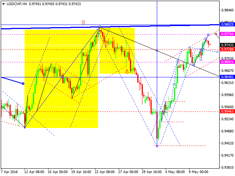Select the black square anchor near the 0.97744 label
235x176 pixels.
pos(216,34)
